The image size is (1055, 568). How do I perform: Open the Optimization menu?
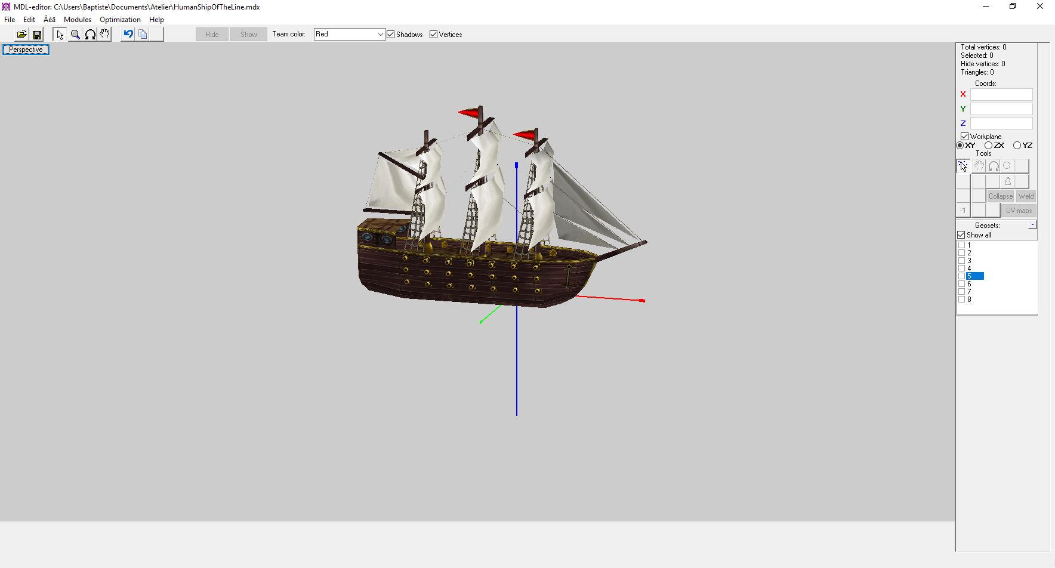coord(120,20)
